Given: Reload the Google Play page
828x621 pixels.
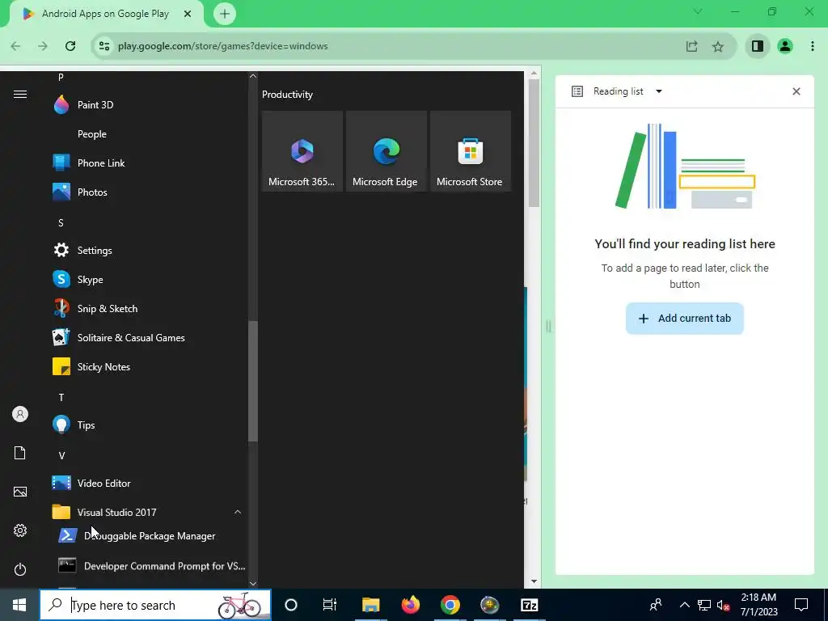Looking at the screenshot, I should [x=70, y=46].
